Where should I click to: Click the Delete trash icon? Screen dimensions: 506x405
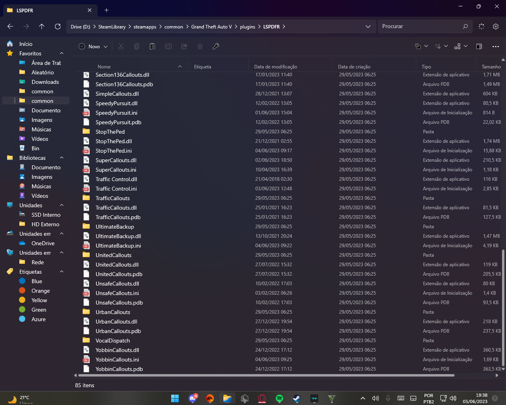click(x=200, y=46)
